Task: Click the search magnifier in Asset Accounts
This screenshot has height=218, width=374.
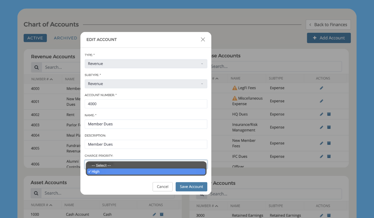Action: tap(36, 193)
